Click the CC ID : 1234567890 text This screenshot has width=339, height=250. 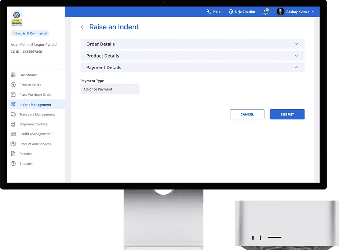click(x=26, y=52)
